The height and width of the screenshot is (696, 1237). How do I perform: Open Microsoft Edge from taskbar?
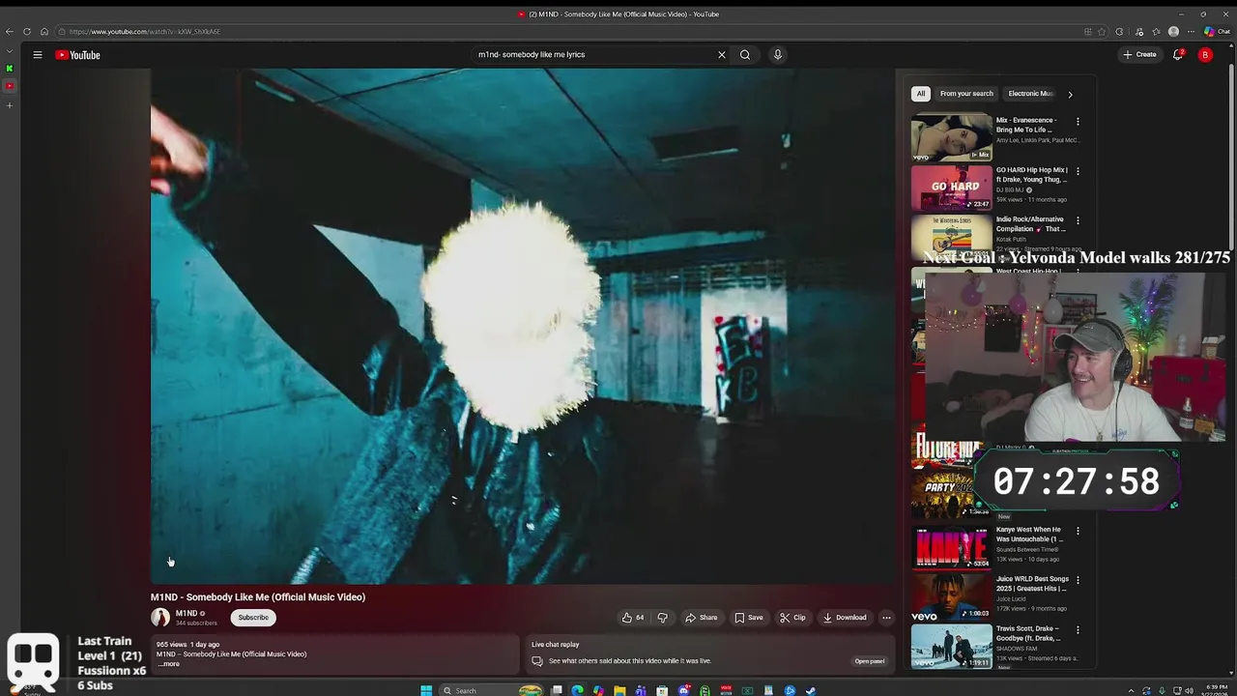[577, 690]
